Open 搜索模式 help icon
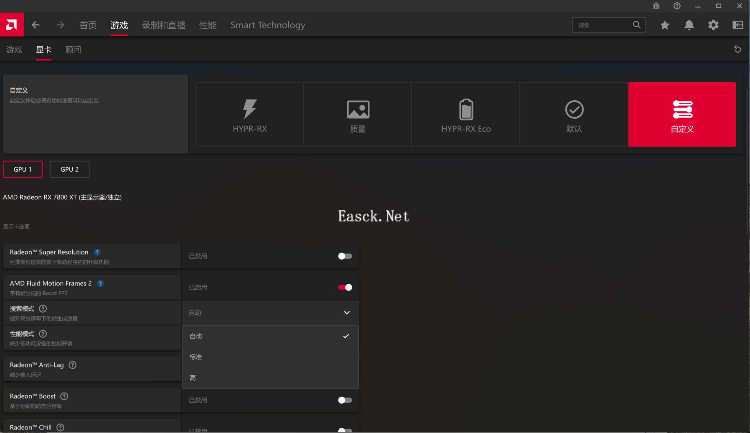Viewport: 750px width, 433px height. [43, 309]
